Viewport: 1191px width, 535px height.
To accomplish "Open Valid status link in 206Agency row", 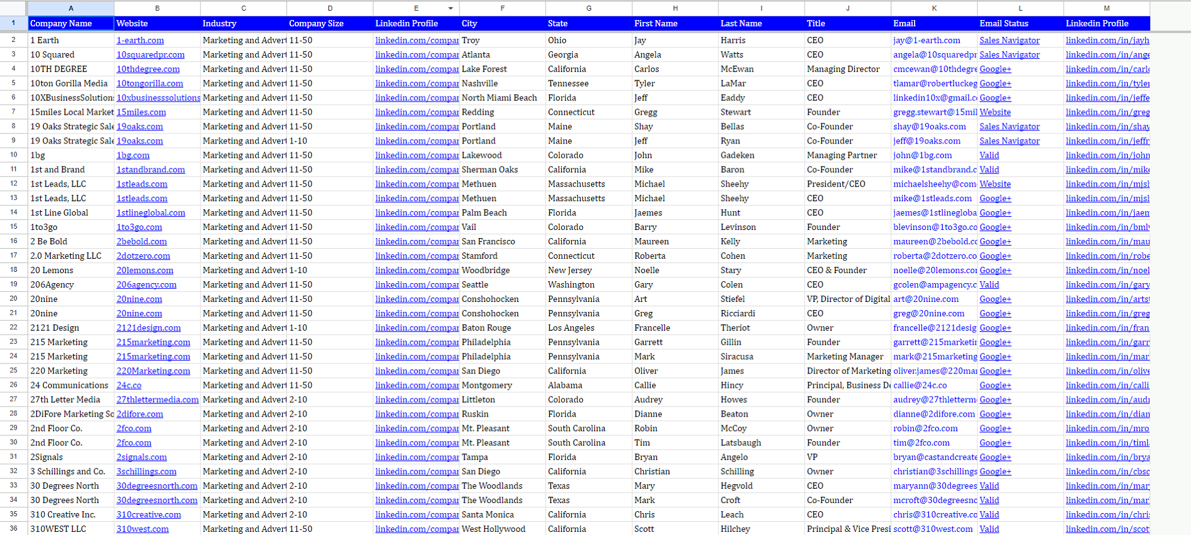I will [989, 285].
